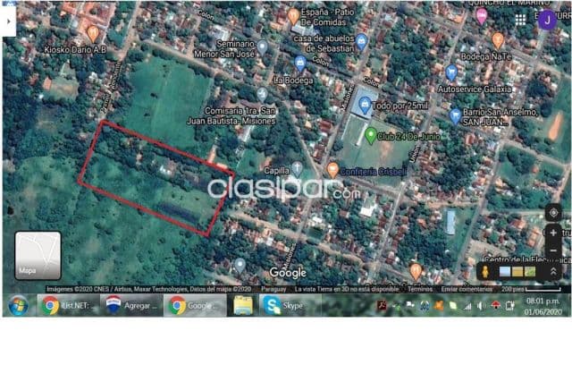Select the Club 24 De Junio green pin
The image size is (572, 382).
371,136
